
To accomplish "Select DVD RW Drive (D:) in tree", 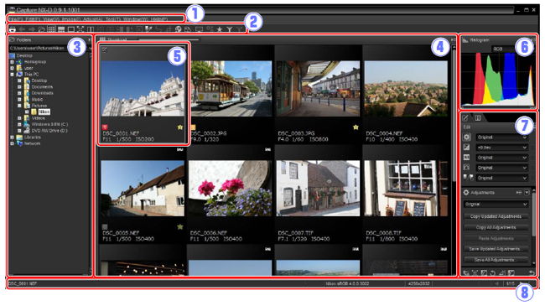I will [49, 131].
